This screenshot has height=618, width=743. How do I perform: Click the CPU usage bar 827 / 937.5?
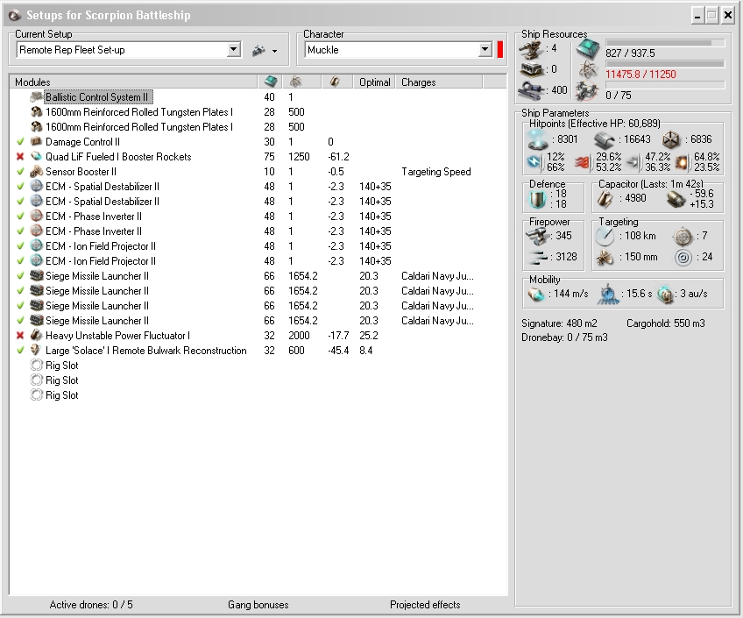[x=665, y=43]
